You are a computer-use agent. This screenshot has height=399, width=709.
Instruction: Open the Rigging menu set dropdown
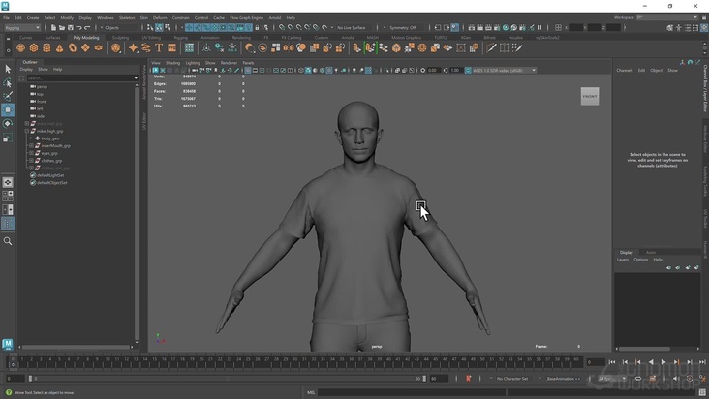(x=21, y=27)
